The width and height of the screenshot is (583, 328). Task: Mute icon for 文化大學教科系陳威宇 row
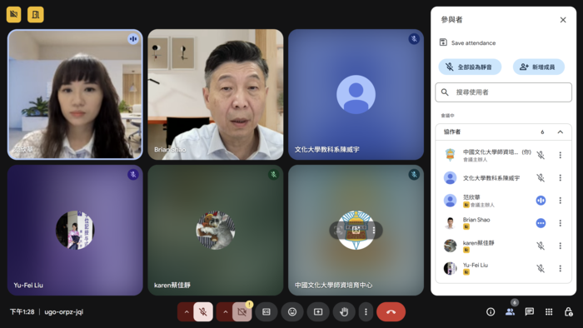tap(541, 178)
